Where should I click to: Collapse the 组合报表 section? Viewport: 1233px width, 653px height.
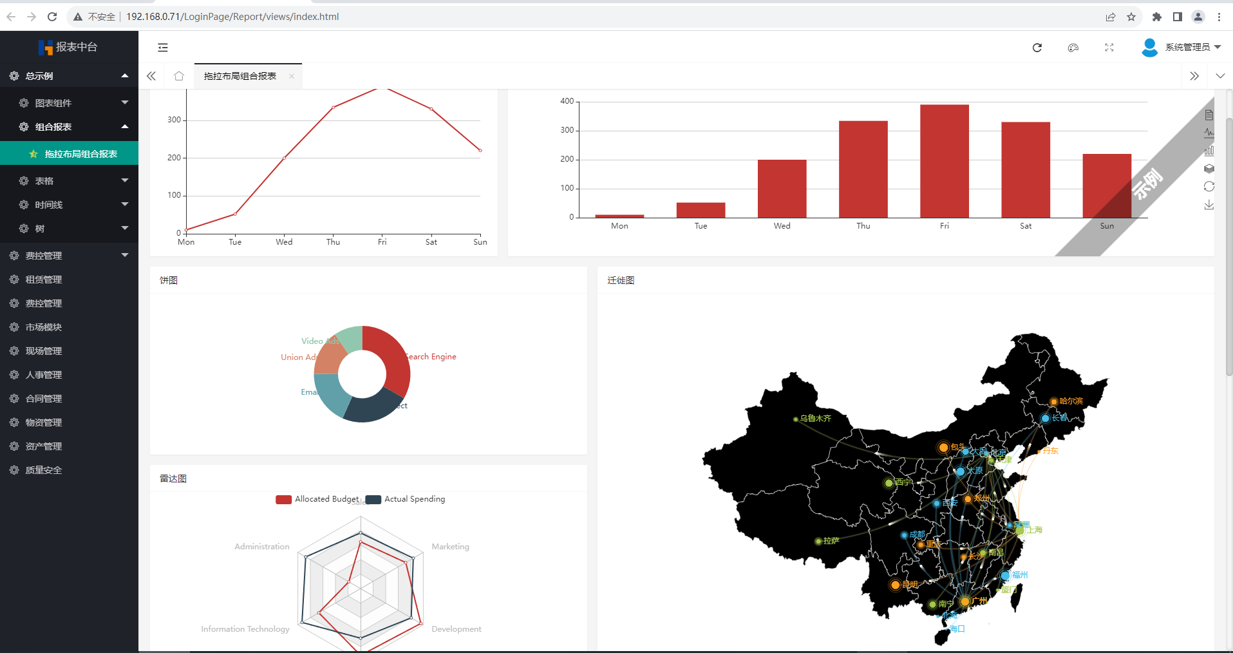coord(124,126)
